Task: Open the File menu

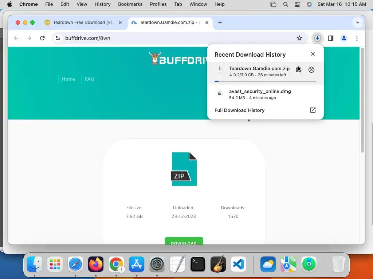Action: click(x=49, y=4)
